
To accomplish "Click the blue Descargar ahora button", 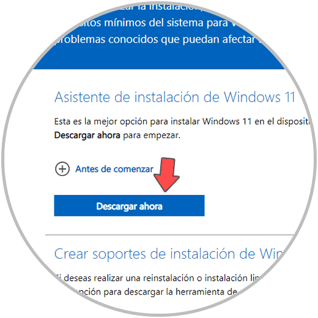I will (x=129, y=205).
